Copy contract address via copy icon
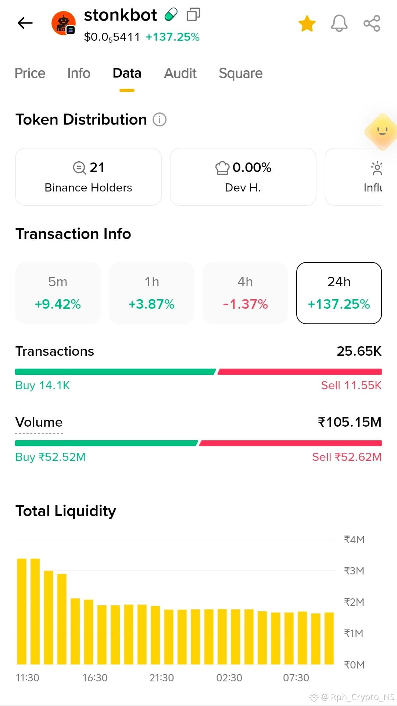Viewport: 397px width, 706px height. pos(193,15)
